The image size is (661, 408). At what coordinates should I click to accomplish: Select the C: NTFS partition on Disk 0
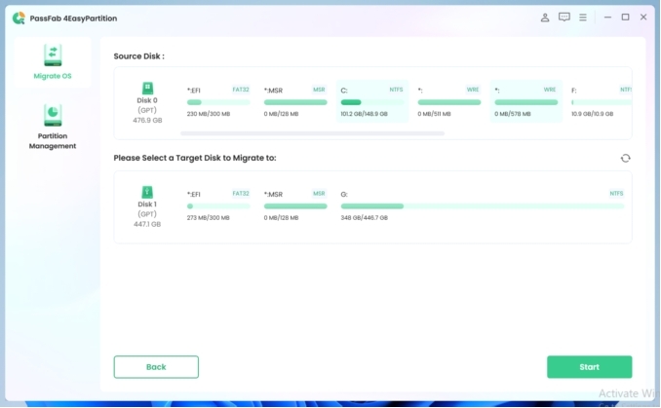371,101
